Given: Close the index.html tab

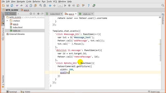Looking at the screenshot, I should point(61,14).
